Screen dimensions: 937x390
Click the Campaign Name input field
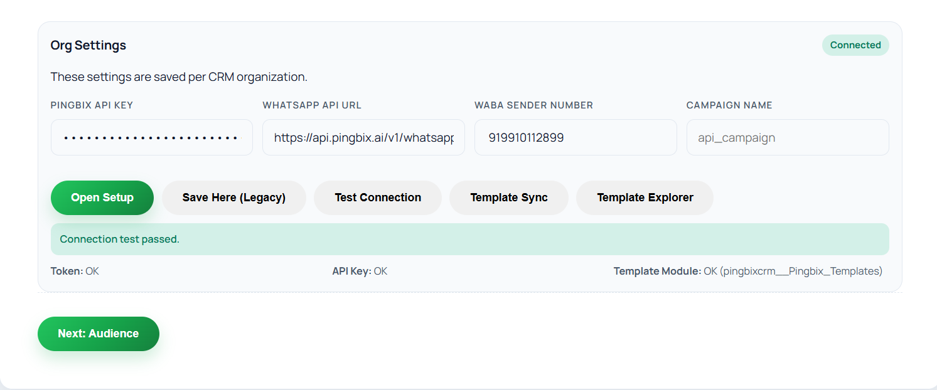[x=788, y=137]
